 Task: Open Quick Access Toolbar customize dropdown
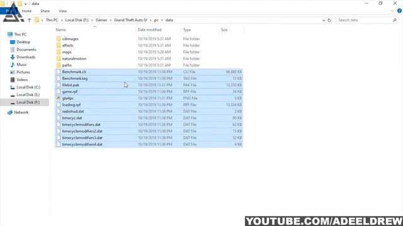pos(25,4)
